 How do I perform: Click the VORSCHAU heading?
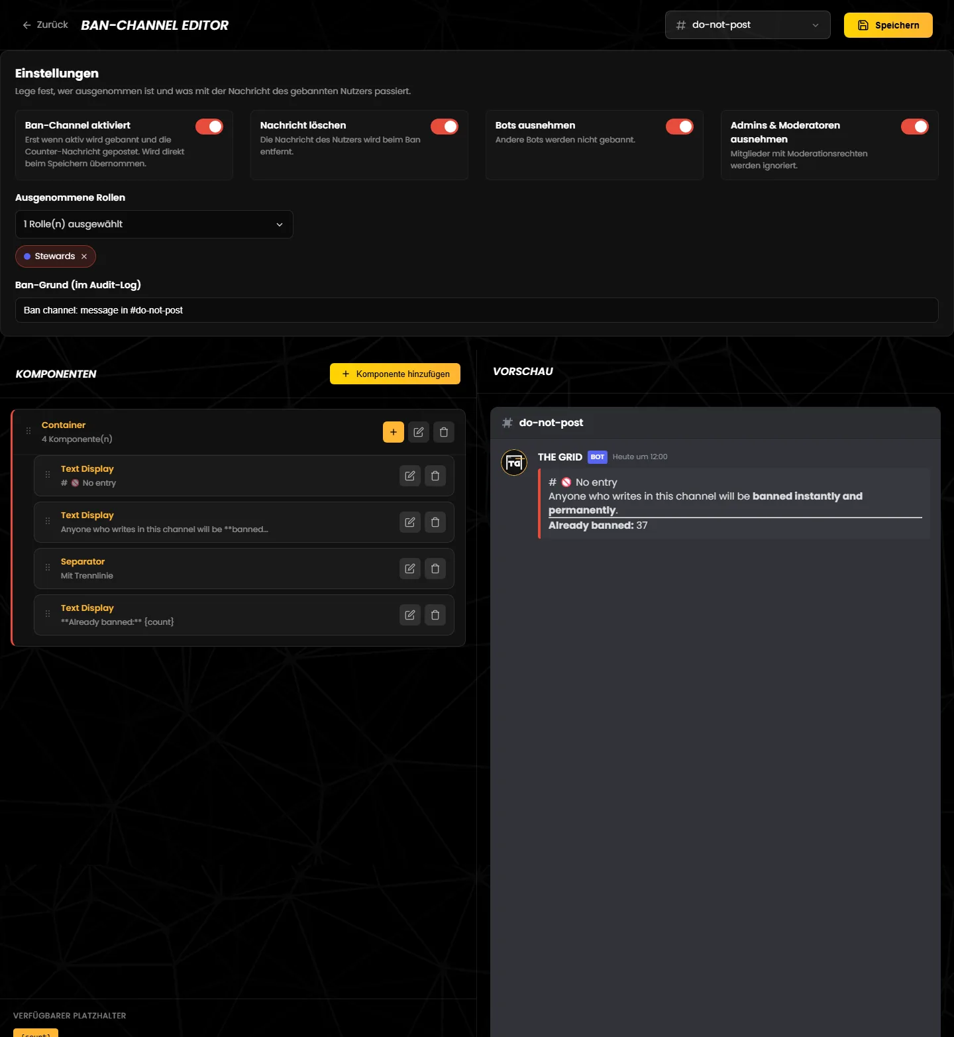523,372
